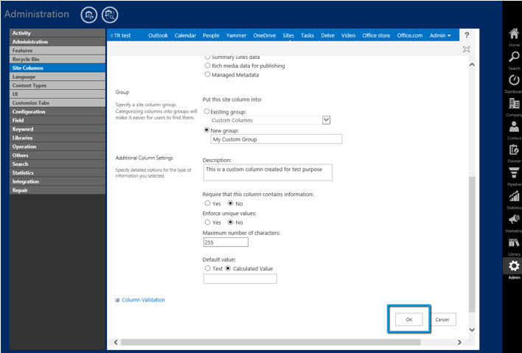Open the Dashboard gauge icon

pyautogui.click(x=514, y=80)
